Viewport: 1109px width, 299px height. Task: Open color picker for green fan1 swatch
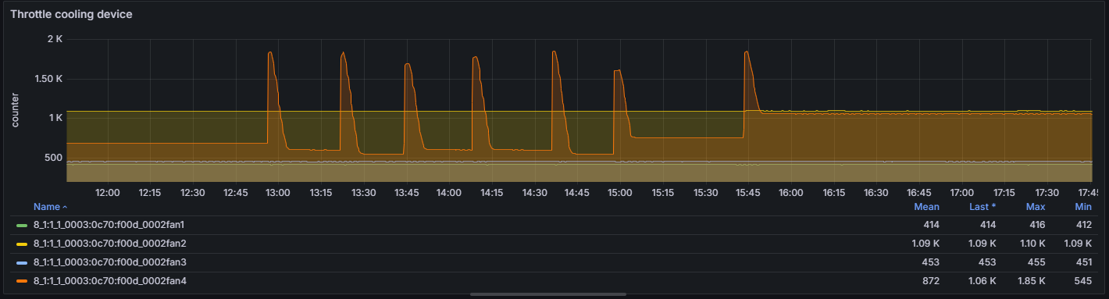pyautogui.click(x=22, y=225)
